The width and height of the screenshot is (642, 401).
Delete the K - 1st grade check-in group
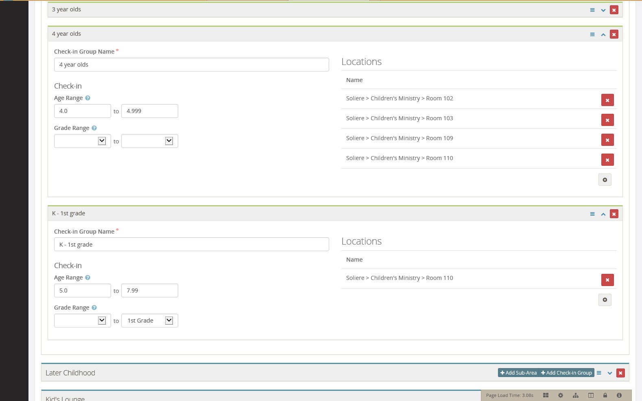point(614,214)
